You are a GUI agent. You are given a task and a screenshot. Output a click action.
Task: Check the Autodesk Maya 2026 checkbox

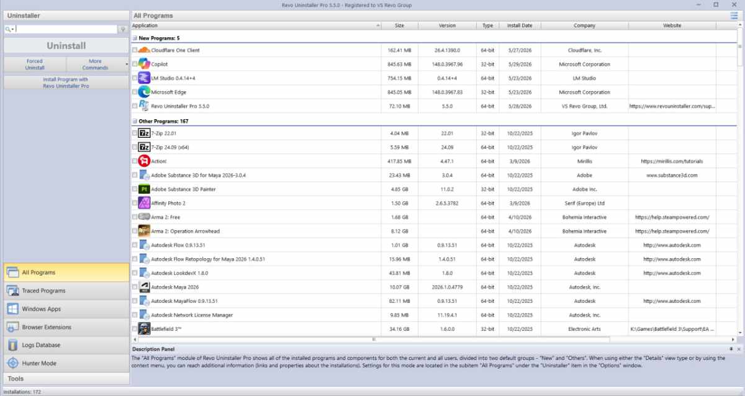pyautogui.click(x=135, y=287)
